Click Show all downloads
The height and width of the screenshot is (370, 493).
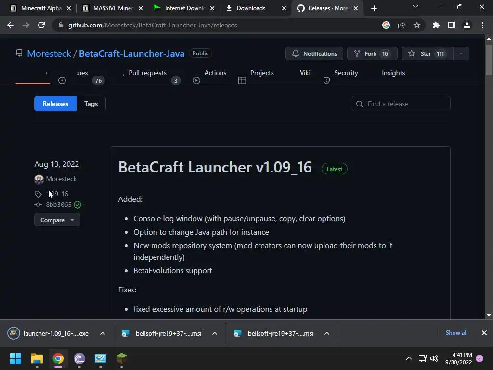pyautogui.click(x=456, y=332)
